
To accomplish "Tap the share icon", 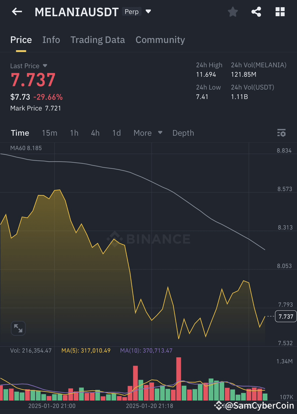I will click(x=256, y=12).
